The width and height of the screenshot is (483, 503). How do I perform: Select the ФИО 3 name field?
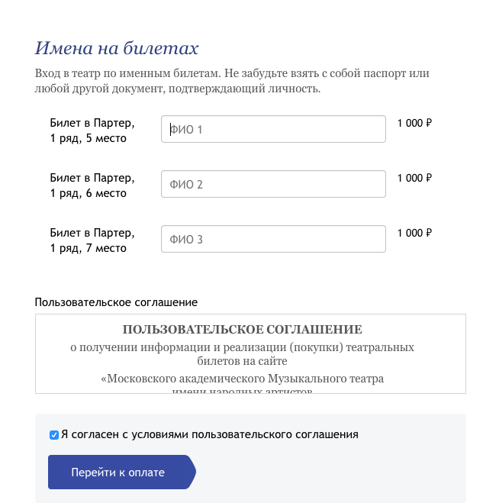(273, 240)
